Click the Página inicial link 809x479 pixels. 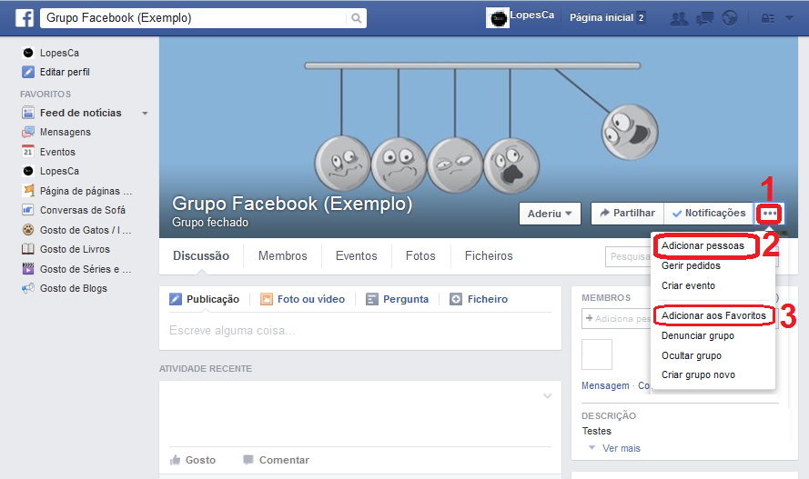(602, 17)
